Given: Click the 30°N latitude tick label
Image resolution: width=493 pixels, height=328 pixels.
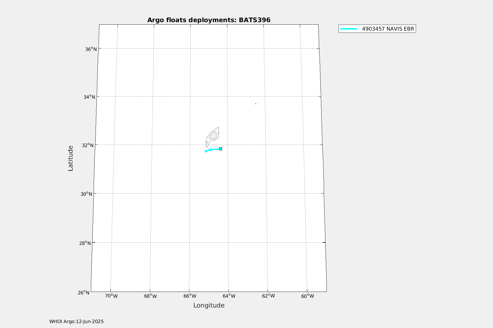Looking at the screenshot, I should pos(86,194).
